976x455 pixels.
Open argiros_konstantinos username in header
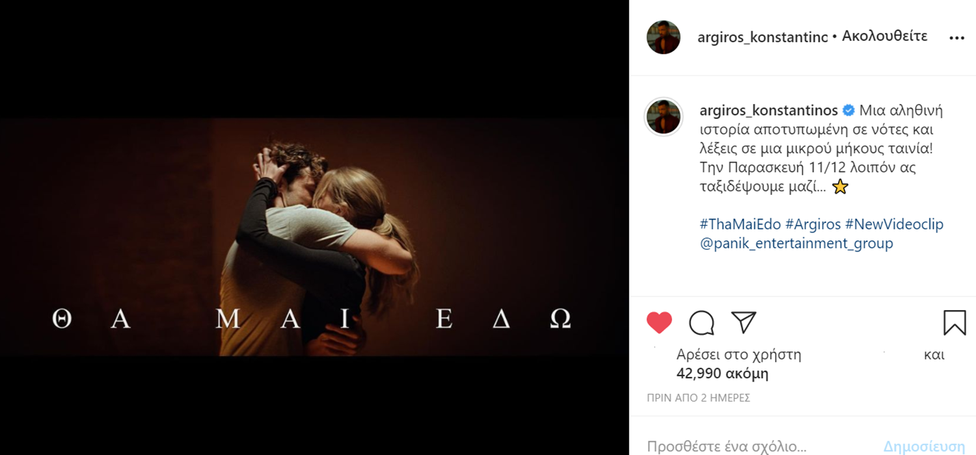763,37
